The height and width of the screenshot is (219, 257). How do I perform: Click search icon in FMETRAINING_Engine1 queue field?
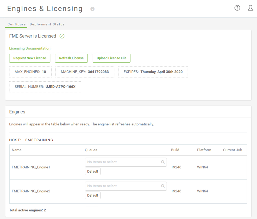(163, 162)
